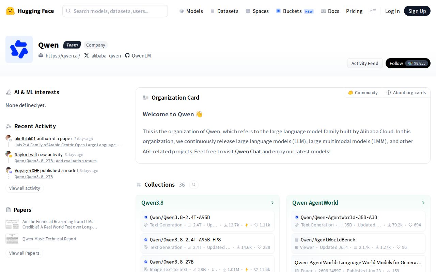436x272 pixels.
Task: Open the Qwen-Music Technical Report thumbnail
Action: pos(12,239)
